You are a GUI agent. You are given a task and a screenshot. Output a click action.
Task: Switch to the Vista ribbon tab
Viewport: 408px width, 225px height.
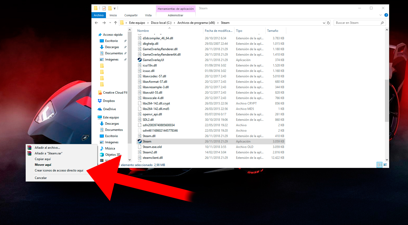click(148, 15)
